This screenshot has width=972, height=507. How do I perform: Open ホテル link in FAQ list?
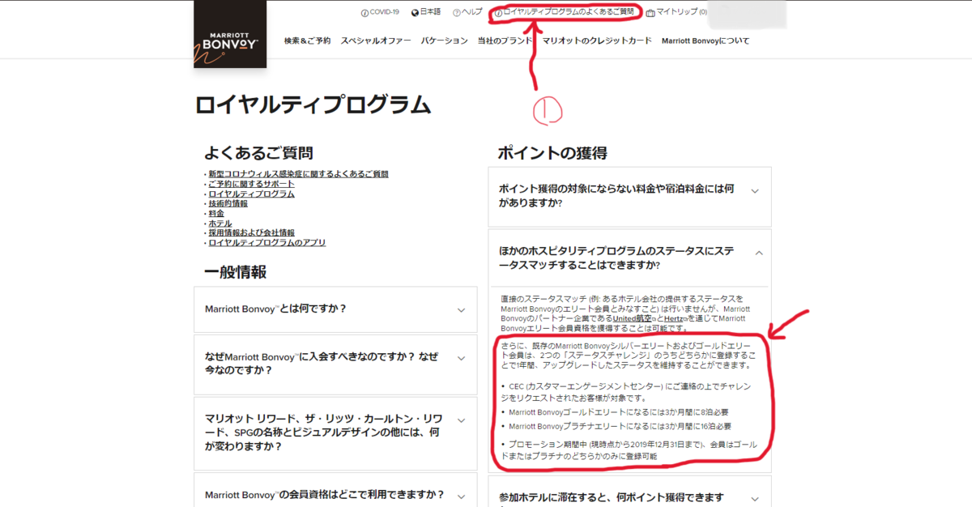tap(220, 223)
